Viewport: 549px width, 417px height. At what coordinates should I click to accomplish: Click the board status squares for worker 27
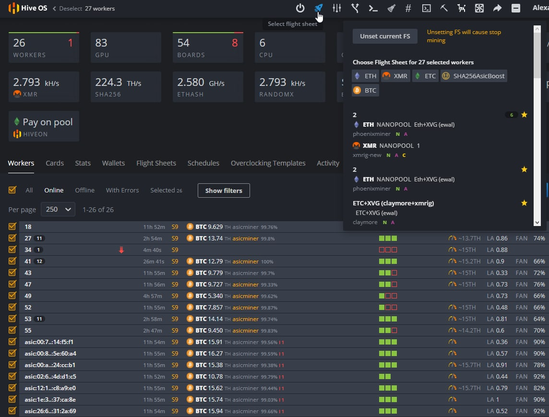click(388, 238)
